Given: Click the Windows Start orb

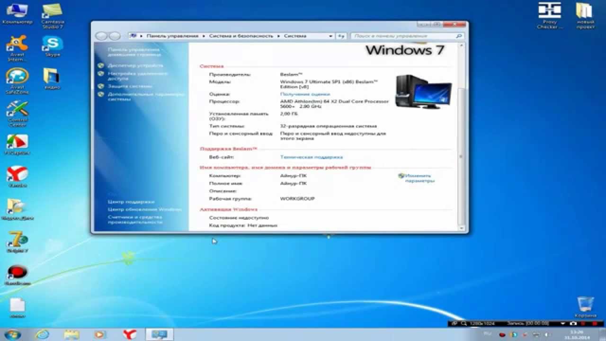Looking at the screenshot, I should click(x=12, y=334).
